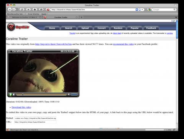Screen dimensions: 184x139
Task: Open the Upload navigation tab
Action: [85, 28]
